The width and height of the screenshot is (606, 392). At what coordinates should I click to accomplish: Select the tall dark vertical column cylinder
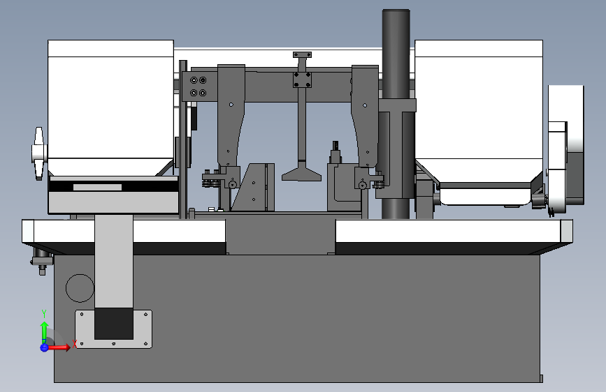(396, 54)
